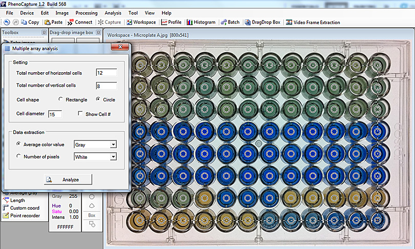Click the Histogram toolbar icon
The image size is (415, 249).
pos(201,23)
